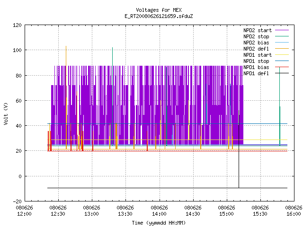Viewport: 303px width, 227px height.
Task: Click the 'NPD2 defl' legend label
Action: coord(256,49)
